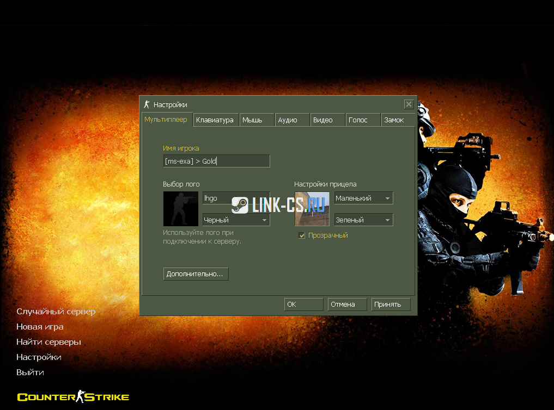
Task: Click the Steam logo in the watermark
Action: 240,205
